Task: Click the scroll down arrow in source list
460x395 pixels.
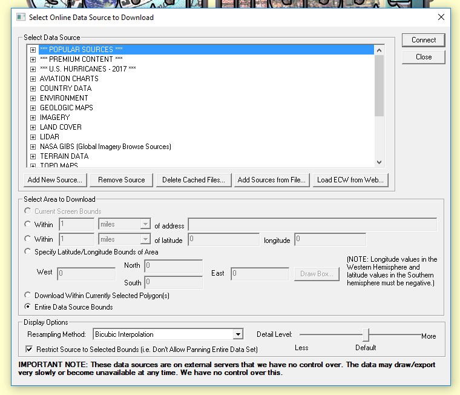Action: click(x=379, y=162)
